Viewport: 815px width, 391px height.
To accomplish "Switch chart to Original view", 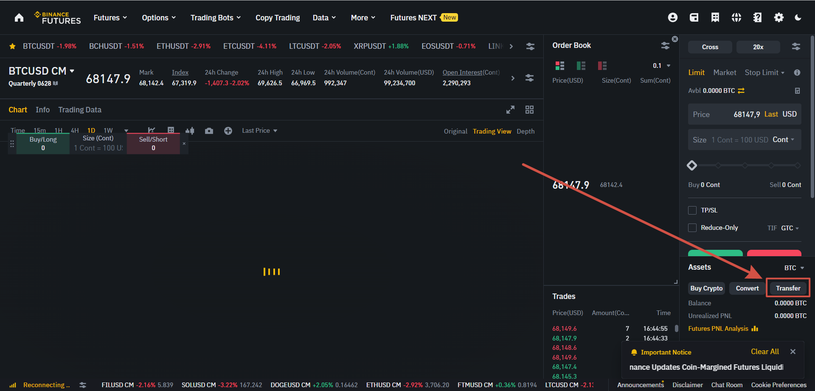I will pyautogui.click(x=455, y=131).
